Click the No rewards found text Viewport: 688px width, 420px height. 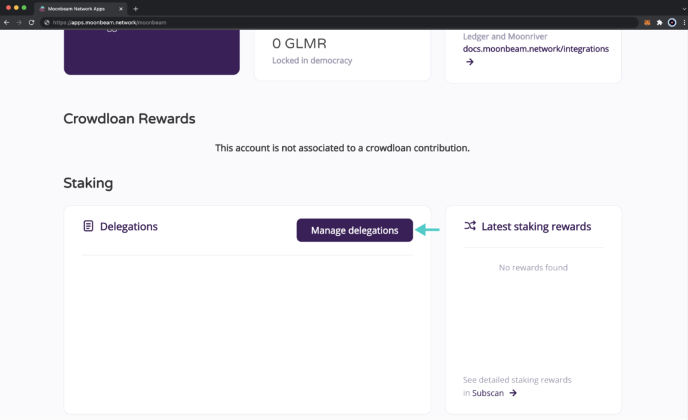tap(533, 267)
